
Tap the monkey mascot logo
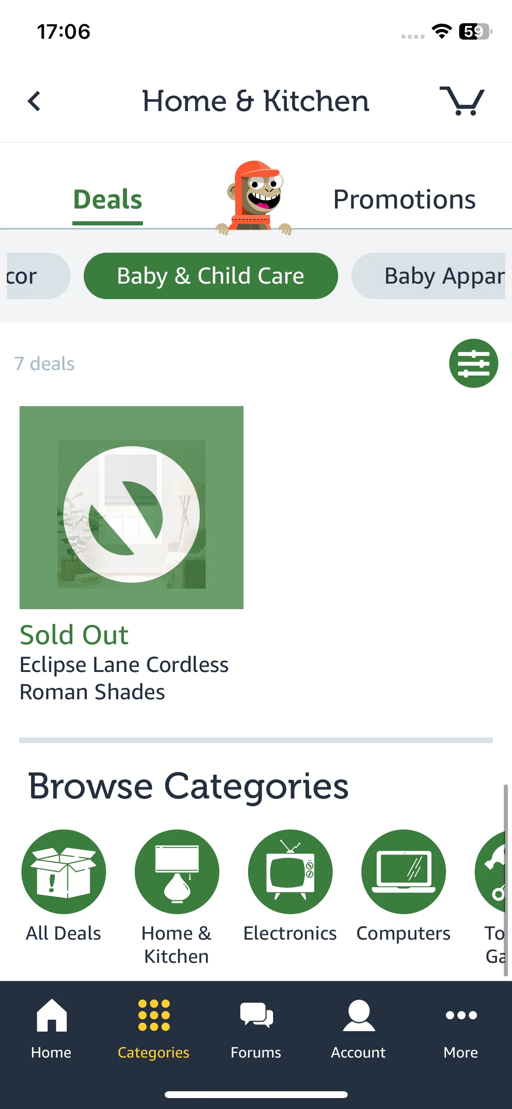click(x=254, y=198)
